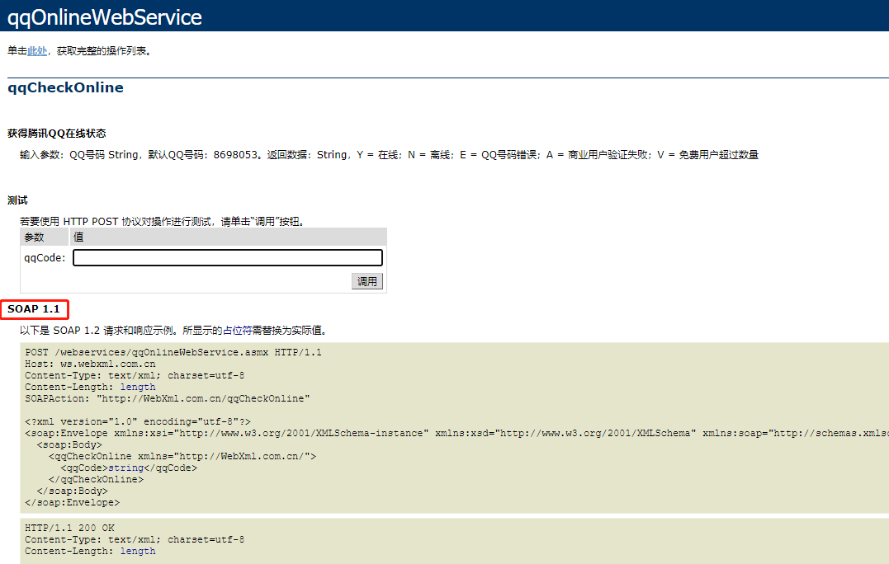
Task: Click the POST /webservices request line
Action: click(x=173, y=352)
